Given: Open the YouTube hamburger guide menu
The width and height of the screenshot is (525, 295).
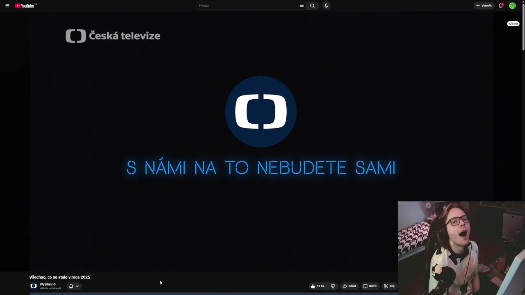Looking at the screenshot, I should [7, 6].
